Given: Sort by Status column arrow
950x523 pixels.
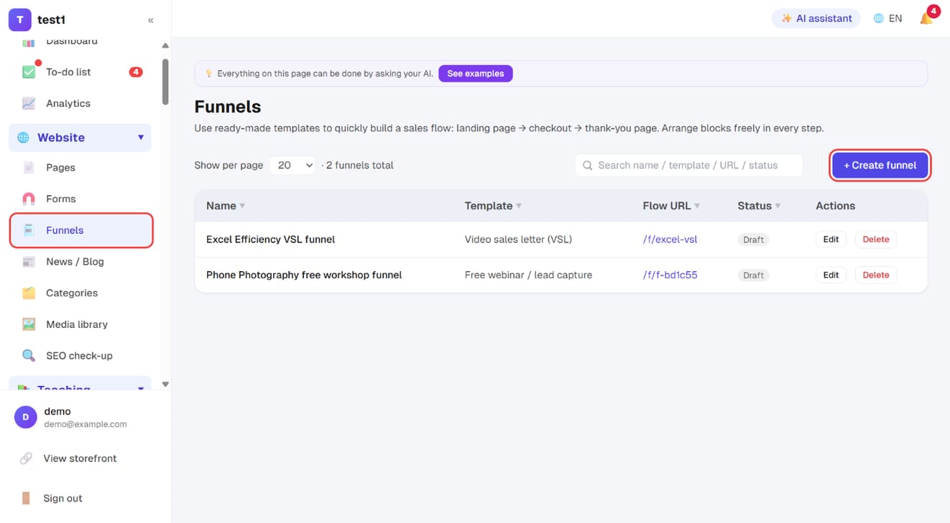Looking at the screenshot, I should pos(778,206).
